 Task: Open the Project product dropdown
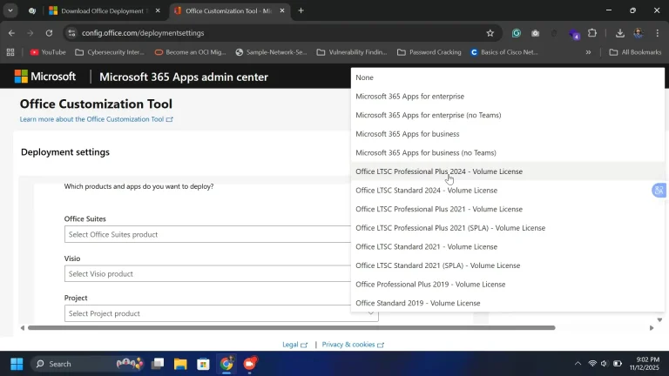[x=221, y=313]
